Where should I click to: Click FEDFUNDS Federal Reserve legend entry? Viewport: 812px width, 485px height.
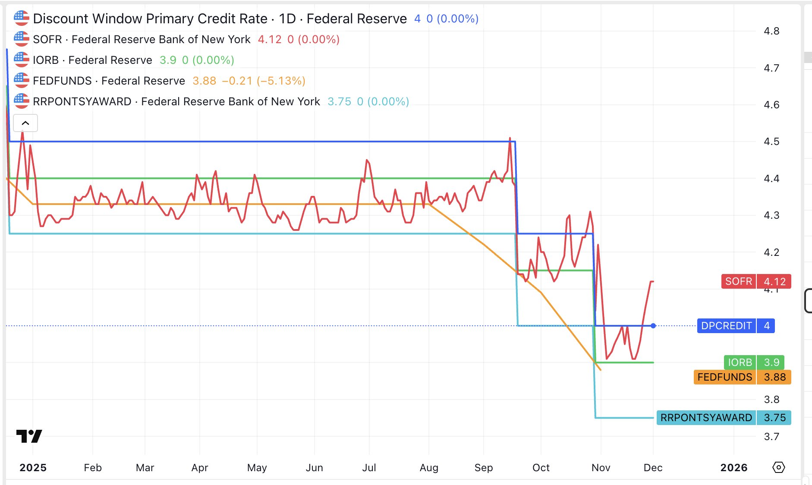coord(109,81)
